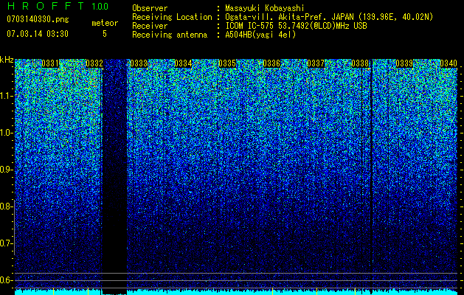Viewport: 464px width, 295px height.
Task: Click the 'Receiving Location' label
Action: (172, 17)
